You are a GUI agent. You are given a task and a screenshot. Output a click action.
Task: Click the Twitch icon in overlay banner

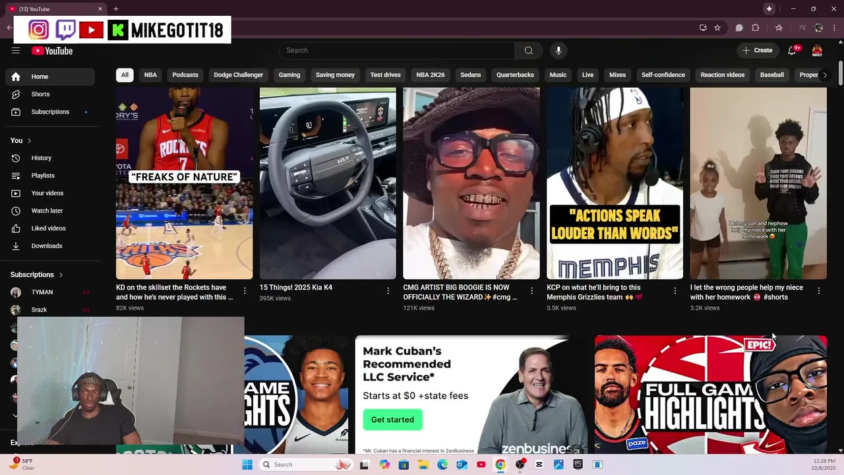point(65,30)
